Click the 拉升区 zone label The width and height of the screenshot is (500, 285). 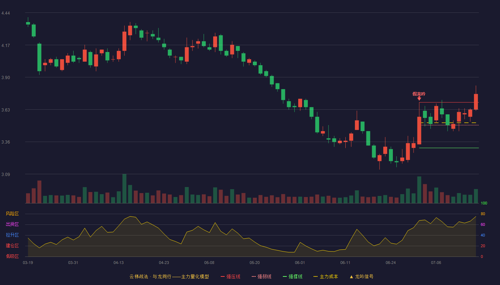12,235
